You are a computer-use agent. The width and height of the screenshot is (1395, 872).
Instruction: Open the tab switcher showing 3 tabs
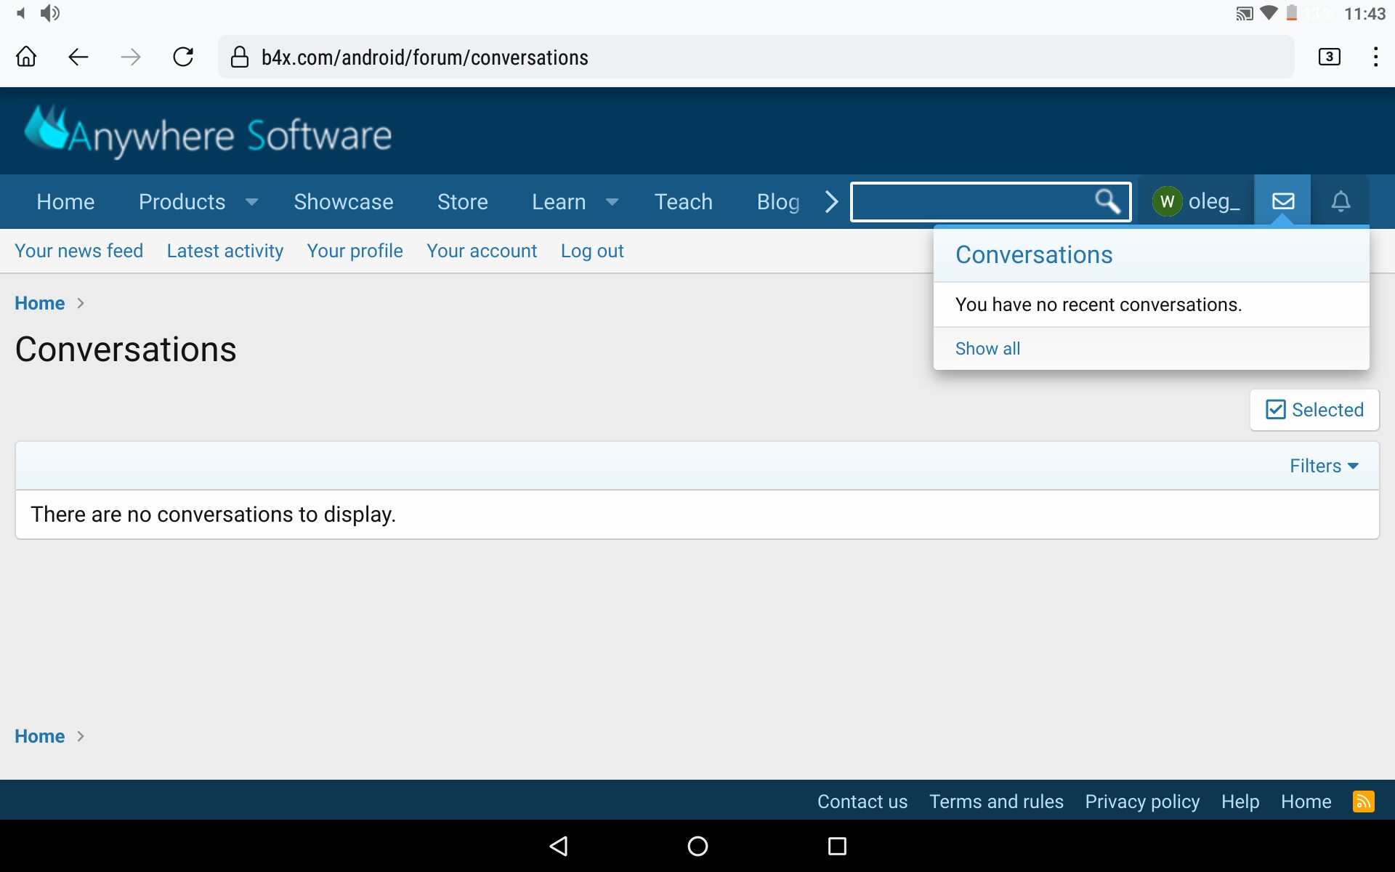[1330, 57]
